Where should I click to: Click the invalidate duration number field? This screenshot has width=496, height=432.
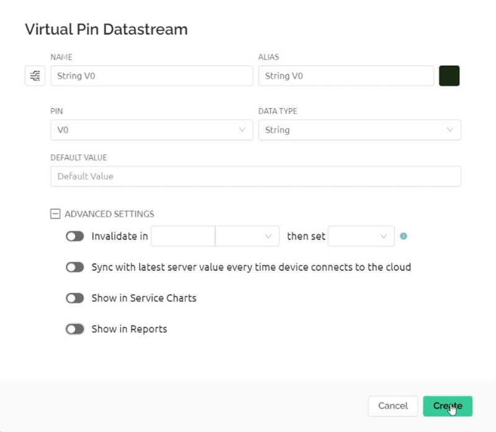tap(183, 236)
